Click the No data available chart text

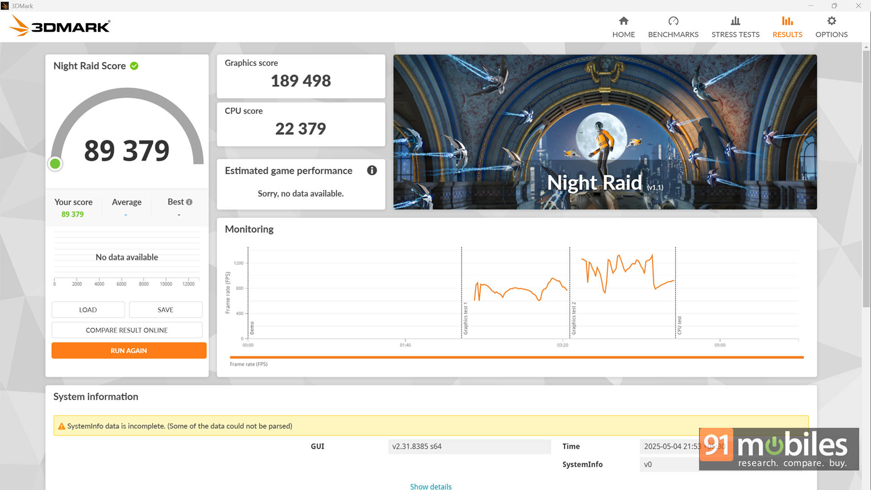pyautogui.click(x=127, y=257)
